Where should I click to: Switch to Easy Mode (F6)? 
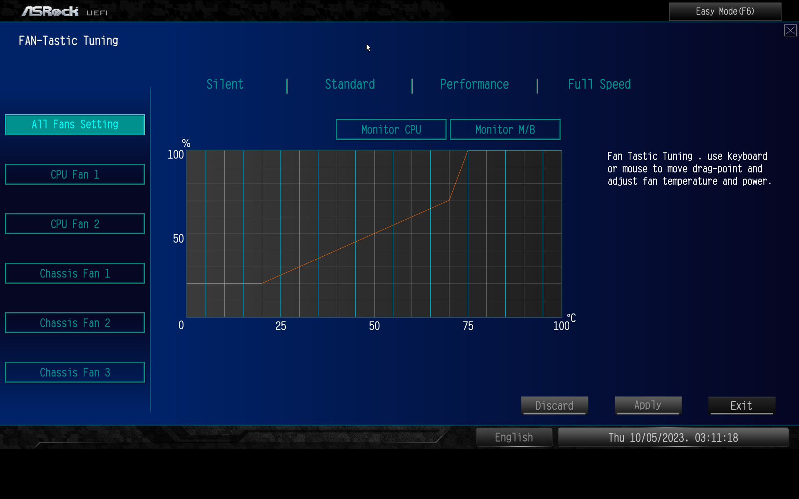tap(725, 11)
